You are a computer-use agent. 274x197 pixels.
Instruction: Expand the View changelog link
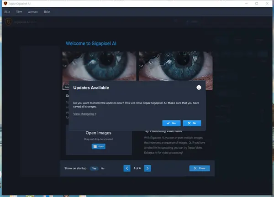coord(84,114)
